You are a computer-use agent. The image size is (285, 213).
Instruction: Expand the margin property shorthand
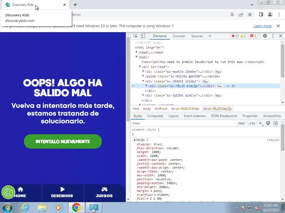coord(151,191)
